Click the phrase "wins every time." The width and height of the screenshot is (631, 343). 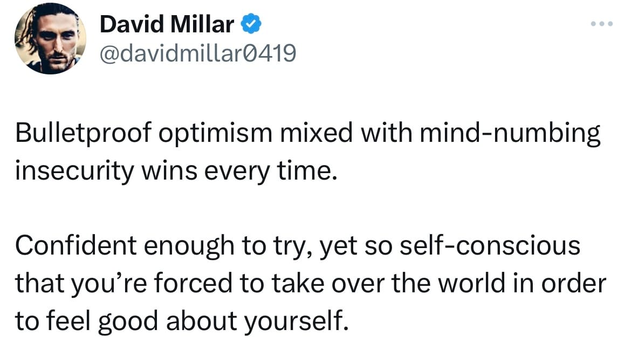click(x=239, y=171)
